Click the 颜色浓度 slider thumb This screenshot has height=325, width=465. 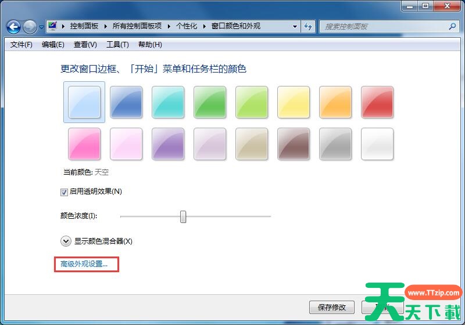click(183, 216)
